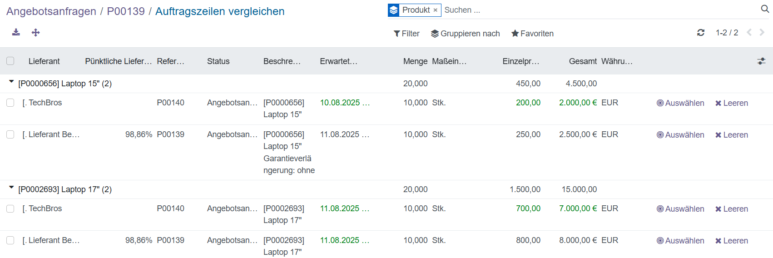Check the TechBros Laptop 17" row checkbox
Screen dimensions: 773x258
[10, 208]
